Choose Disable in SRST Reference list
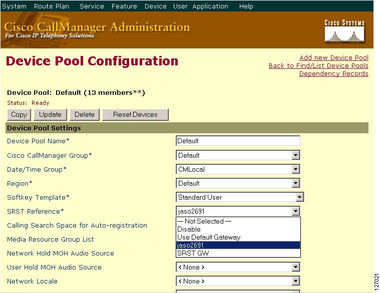This screenshot has height=293, width=380. click(238, 229)
